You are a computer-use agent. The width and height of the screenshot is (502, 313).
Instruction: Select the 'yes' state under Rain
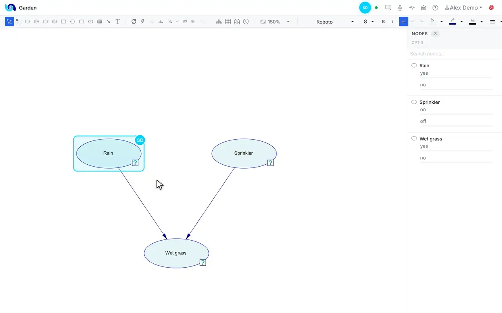pyautogui.click(x=424, y=73)
